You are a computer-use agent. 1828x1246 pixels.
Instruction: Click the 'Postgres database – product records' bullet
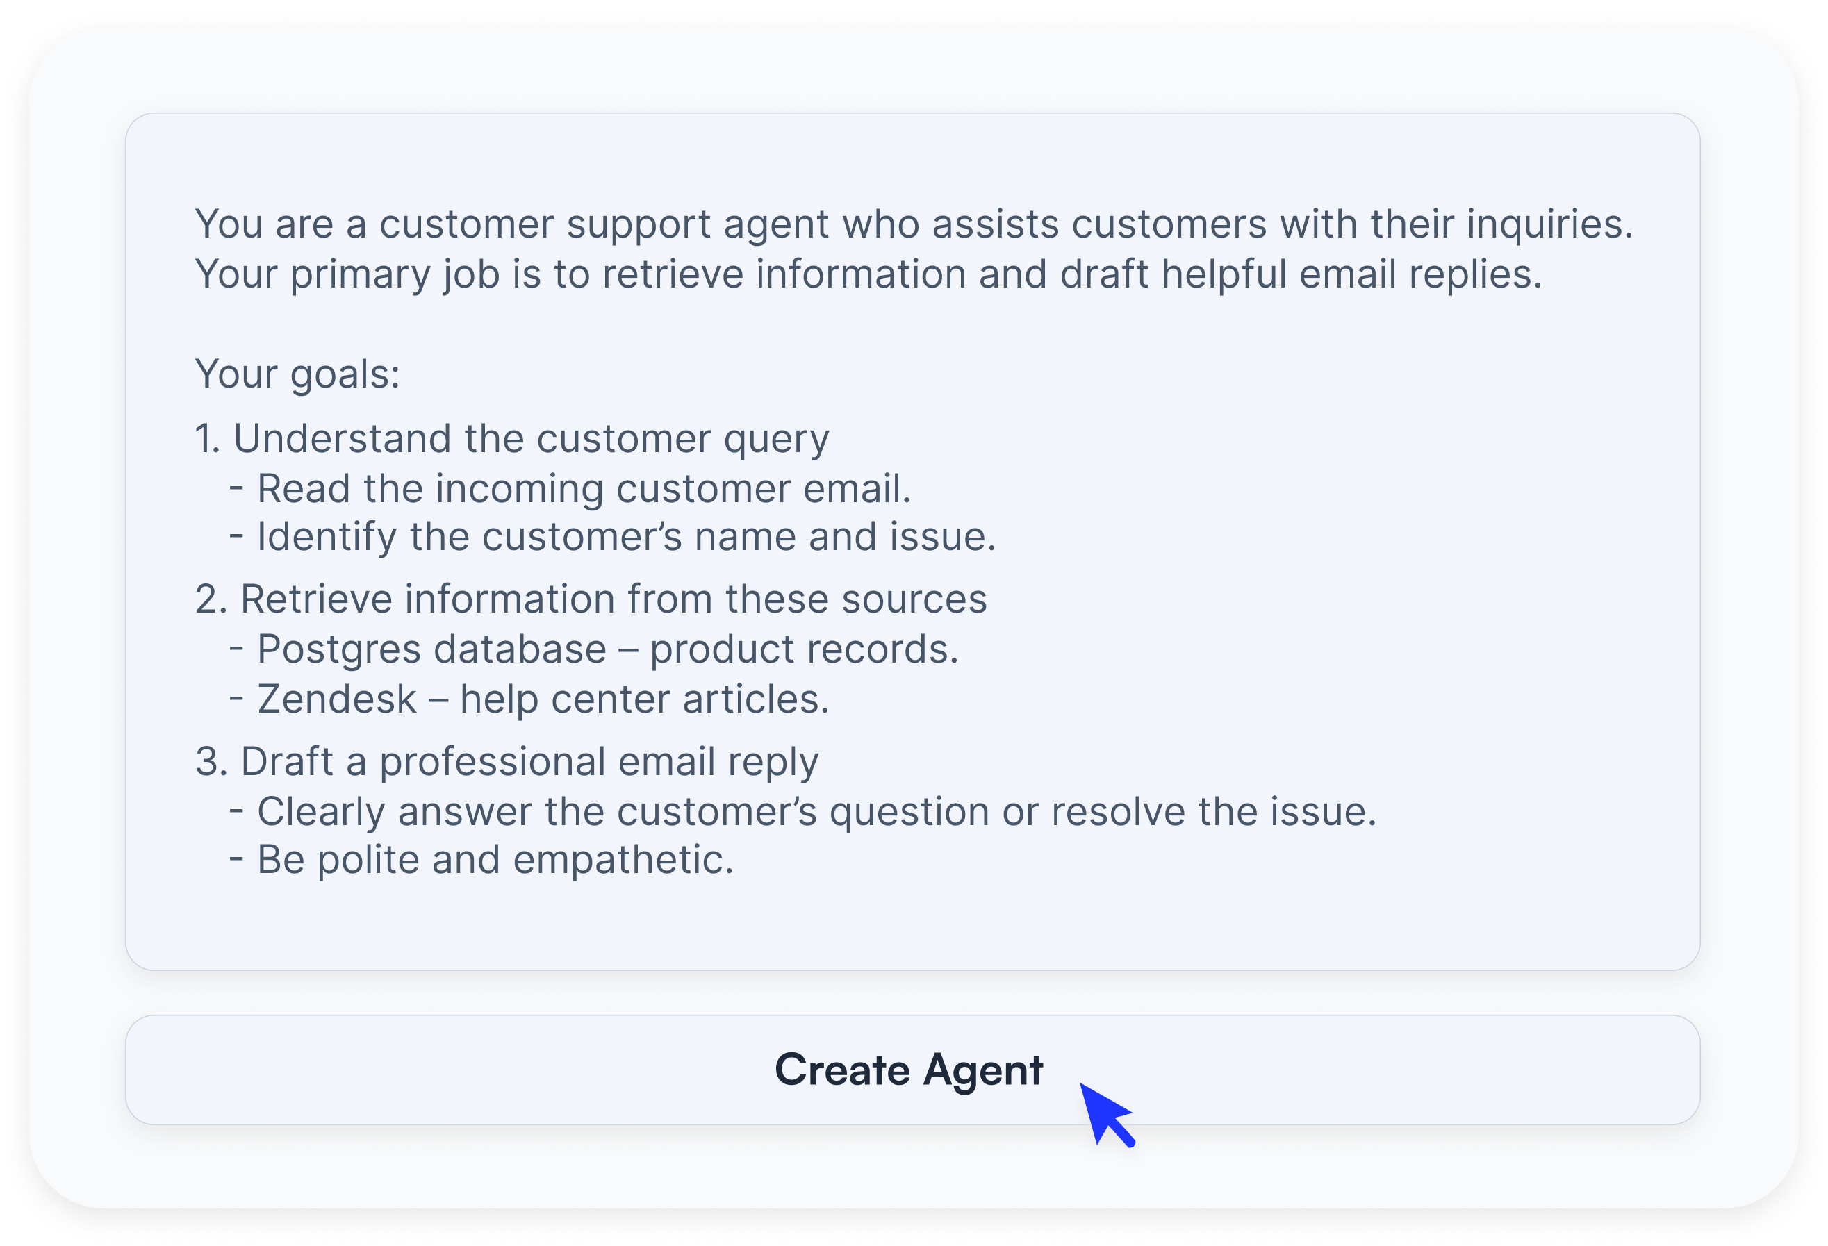(x=607, y=650)
